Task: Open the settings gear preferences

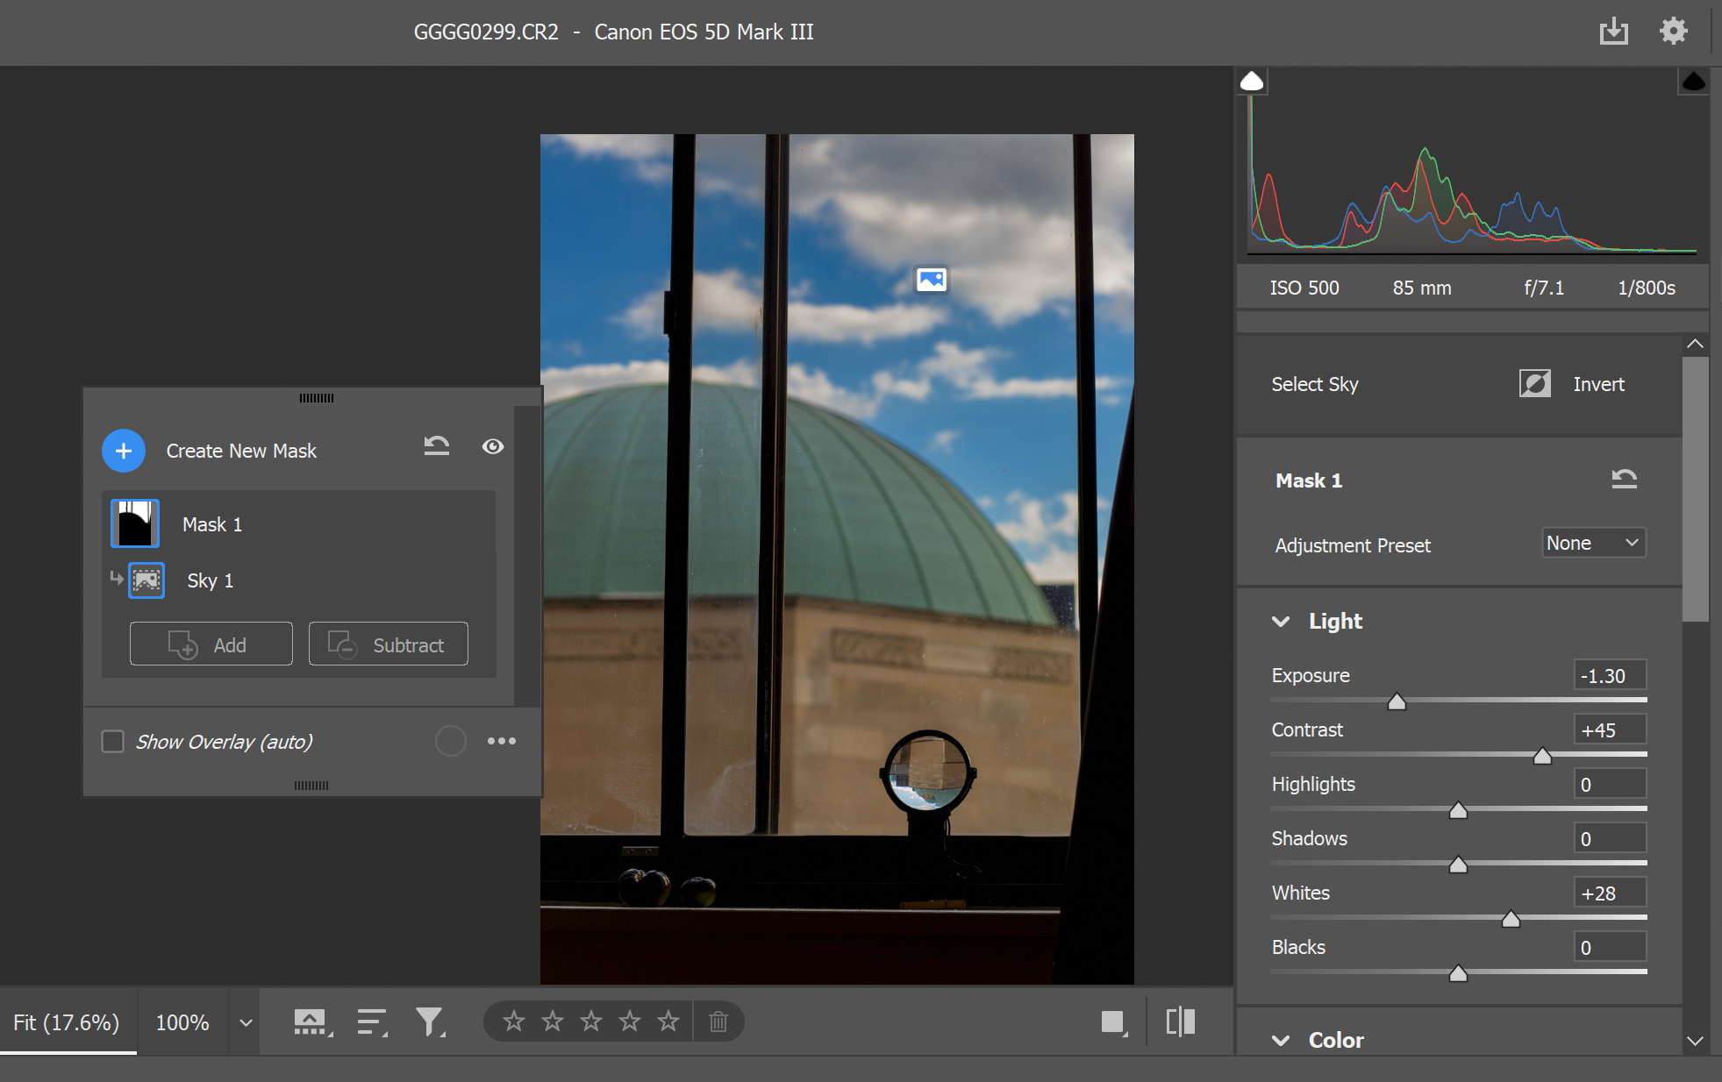Action: tap(1673, 32)
